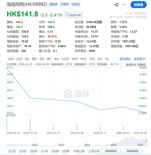The image size is (151, 155).
Task: Select the 60分 interval tab
Action: point(74,59)
